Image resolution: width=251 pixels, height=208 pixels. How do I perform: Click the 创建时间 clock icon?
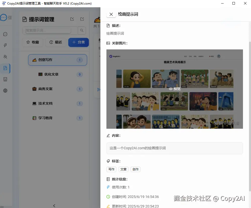[x=108, y=197]
